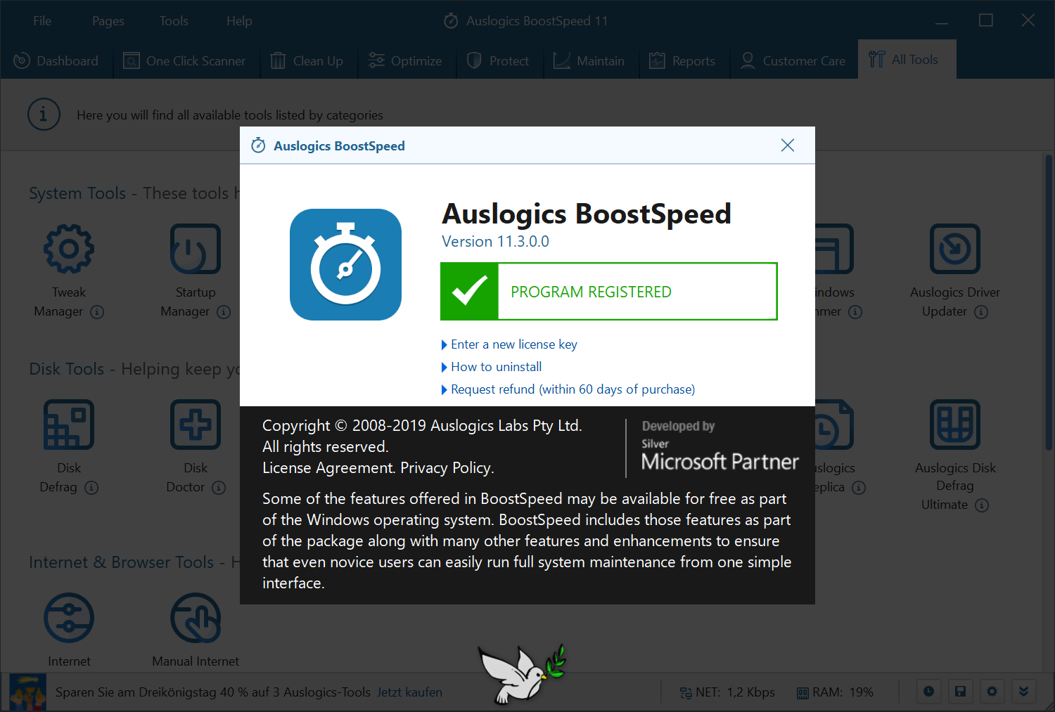Switch to the Dashboard tab
The image size is (1055, 712).
click(x=56, y=60)
